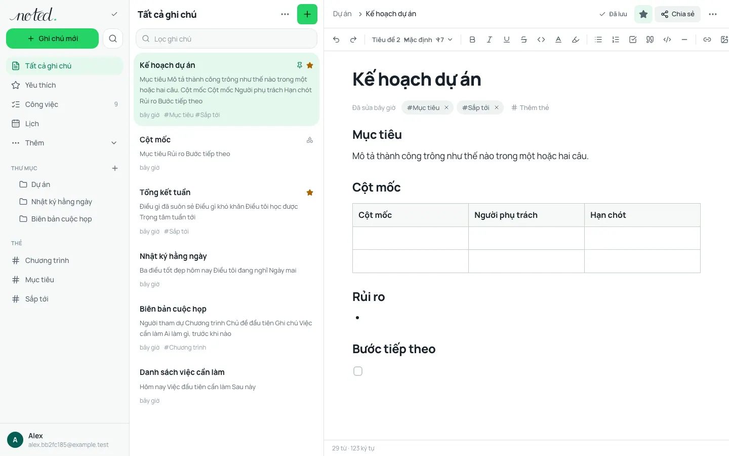Select Tất cả ghi chú in the sidebar
The image size is (729, 456).
(x=65, y=66)
